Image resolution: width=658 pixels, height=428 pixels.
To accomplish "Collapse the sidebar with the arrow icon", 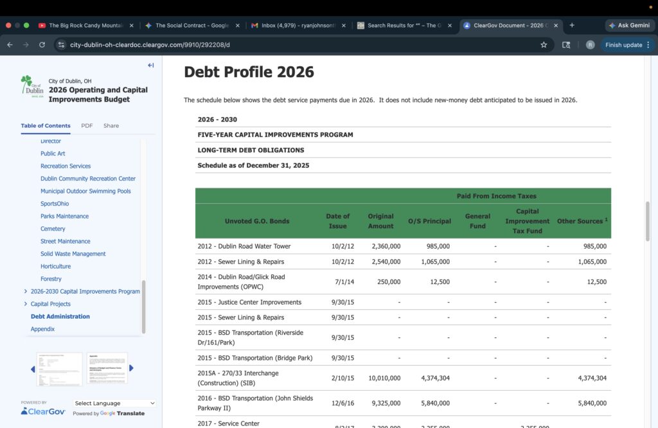I will (150, 66).
